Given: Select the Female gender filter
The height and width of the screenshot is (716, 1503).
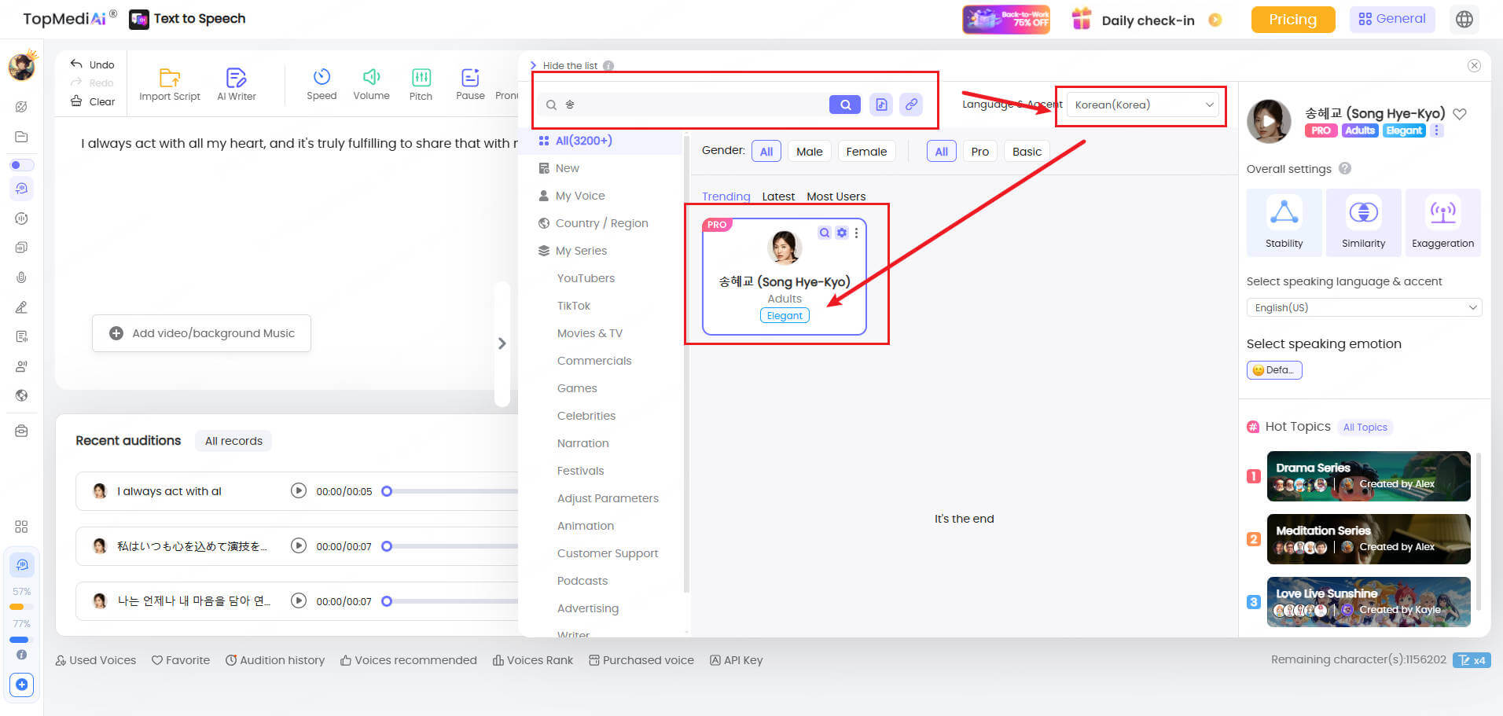Looking at the screenshot, I should (866, 151).
